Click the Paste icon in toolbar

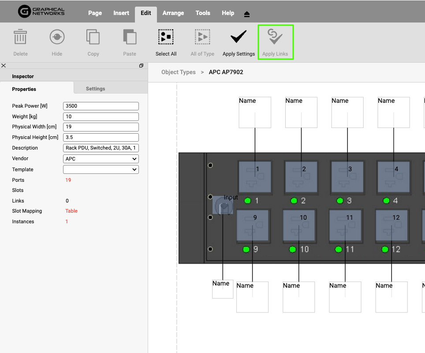(x=130, y=38)
